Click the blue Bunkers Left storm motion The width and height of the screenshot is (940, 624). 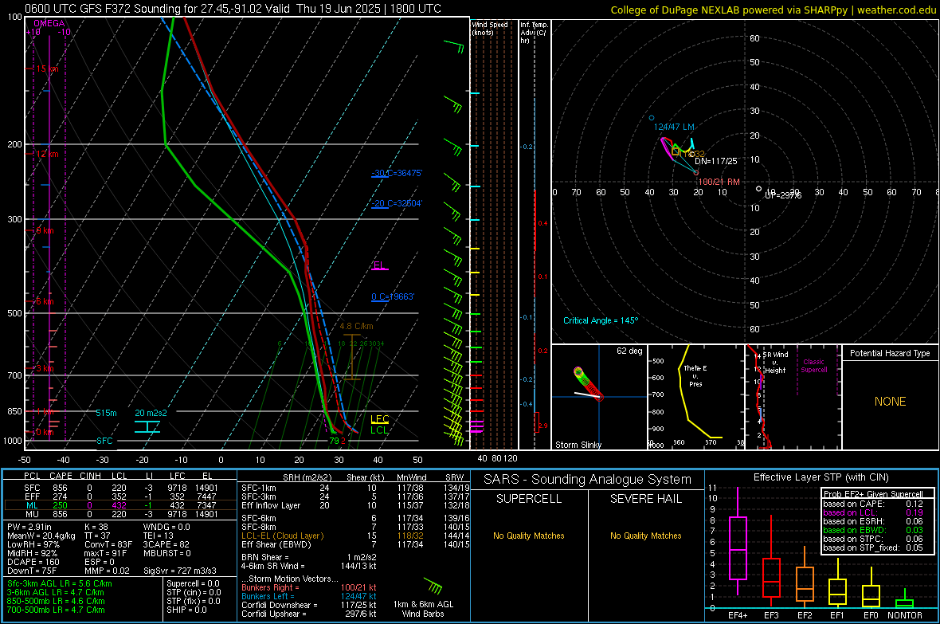(309, 596)
